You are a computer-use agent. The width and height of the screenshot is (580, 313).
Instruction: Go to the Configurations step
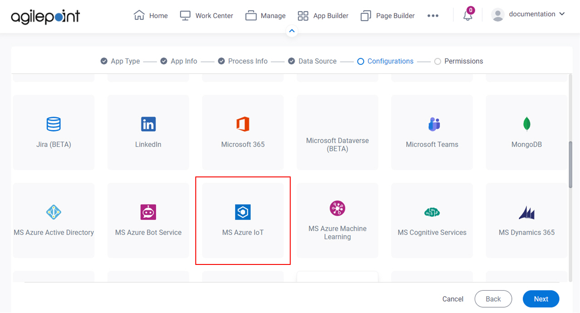(x=385, y=61)
